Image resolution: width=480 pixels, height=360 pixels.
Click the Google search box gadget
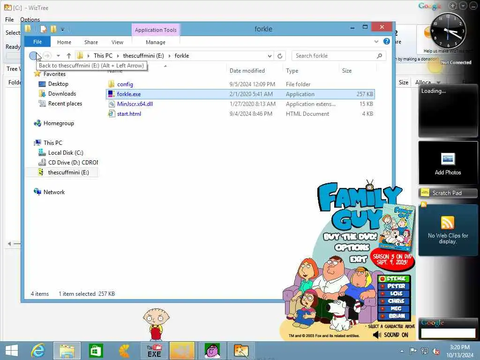[448, 333]
